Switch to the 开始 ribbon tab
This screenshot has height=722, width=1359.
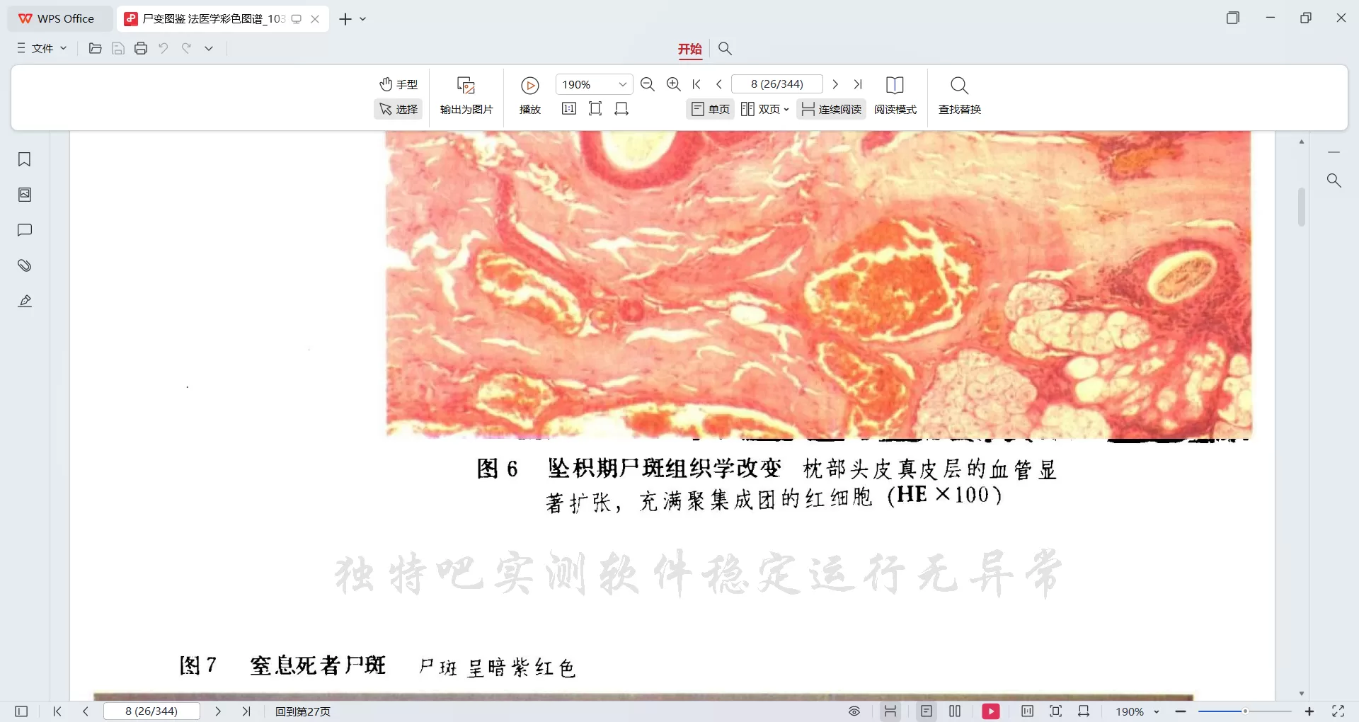coord(689,50)
